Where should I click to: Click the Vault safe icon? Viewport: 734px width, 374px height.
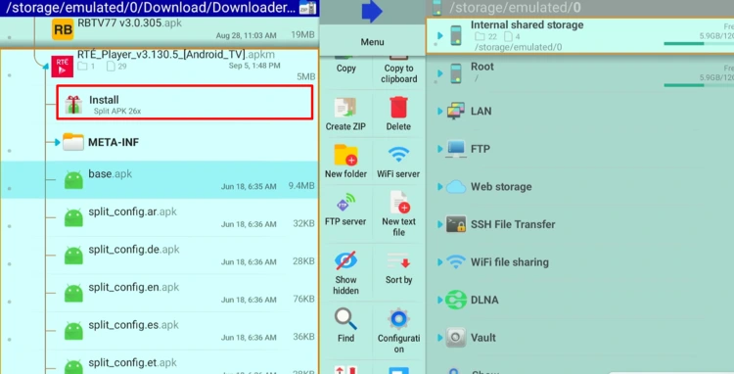point(456,338)
